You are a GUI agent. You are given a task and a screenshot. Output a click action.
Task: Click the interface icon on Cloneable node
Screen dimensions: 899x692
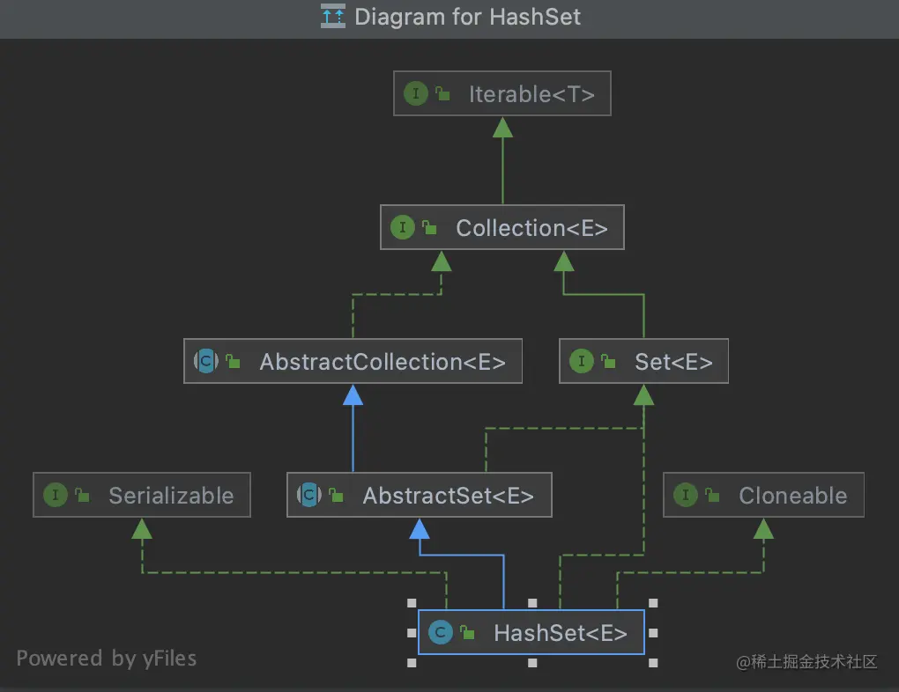[686, 495]
